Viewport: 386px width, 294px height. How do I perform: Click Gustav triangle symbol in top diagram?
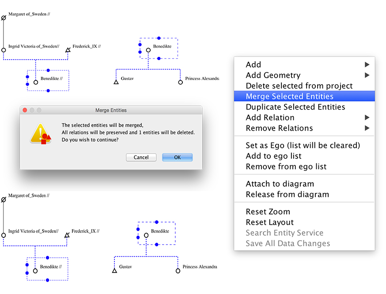(116, 82)
